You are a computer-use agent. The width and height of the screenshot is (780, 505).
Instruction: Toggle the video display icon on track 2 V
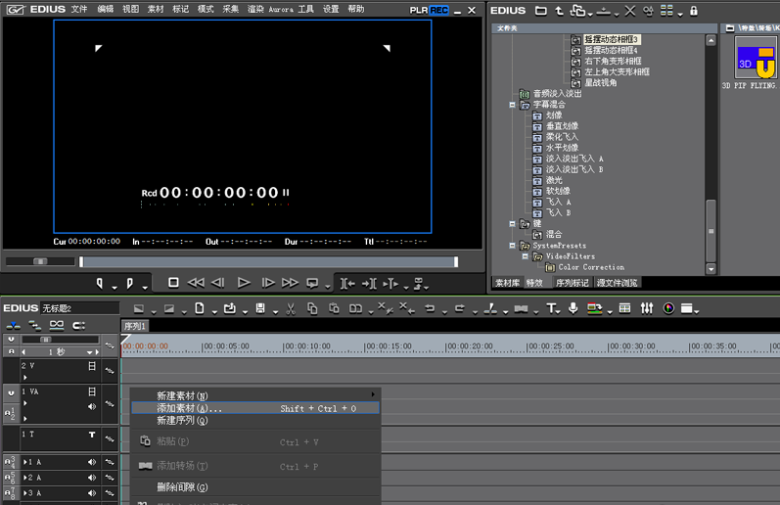tap(92, 366)
